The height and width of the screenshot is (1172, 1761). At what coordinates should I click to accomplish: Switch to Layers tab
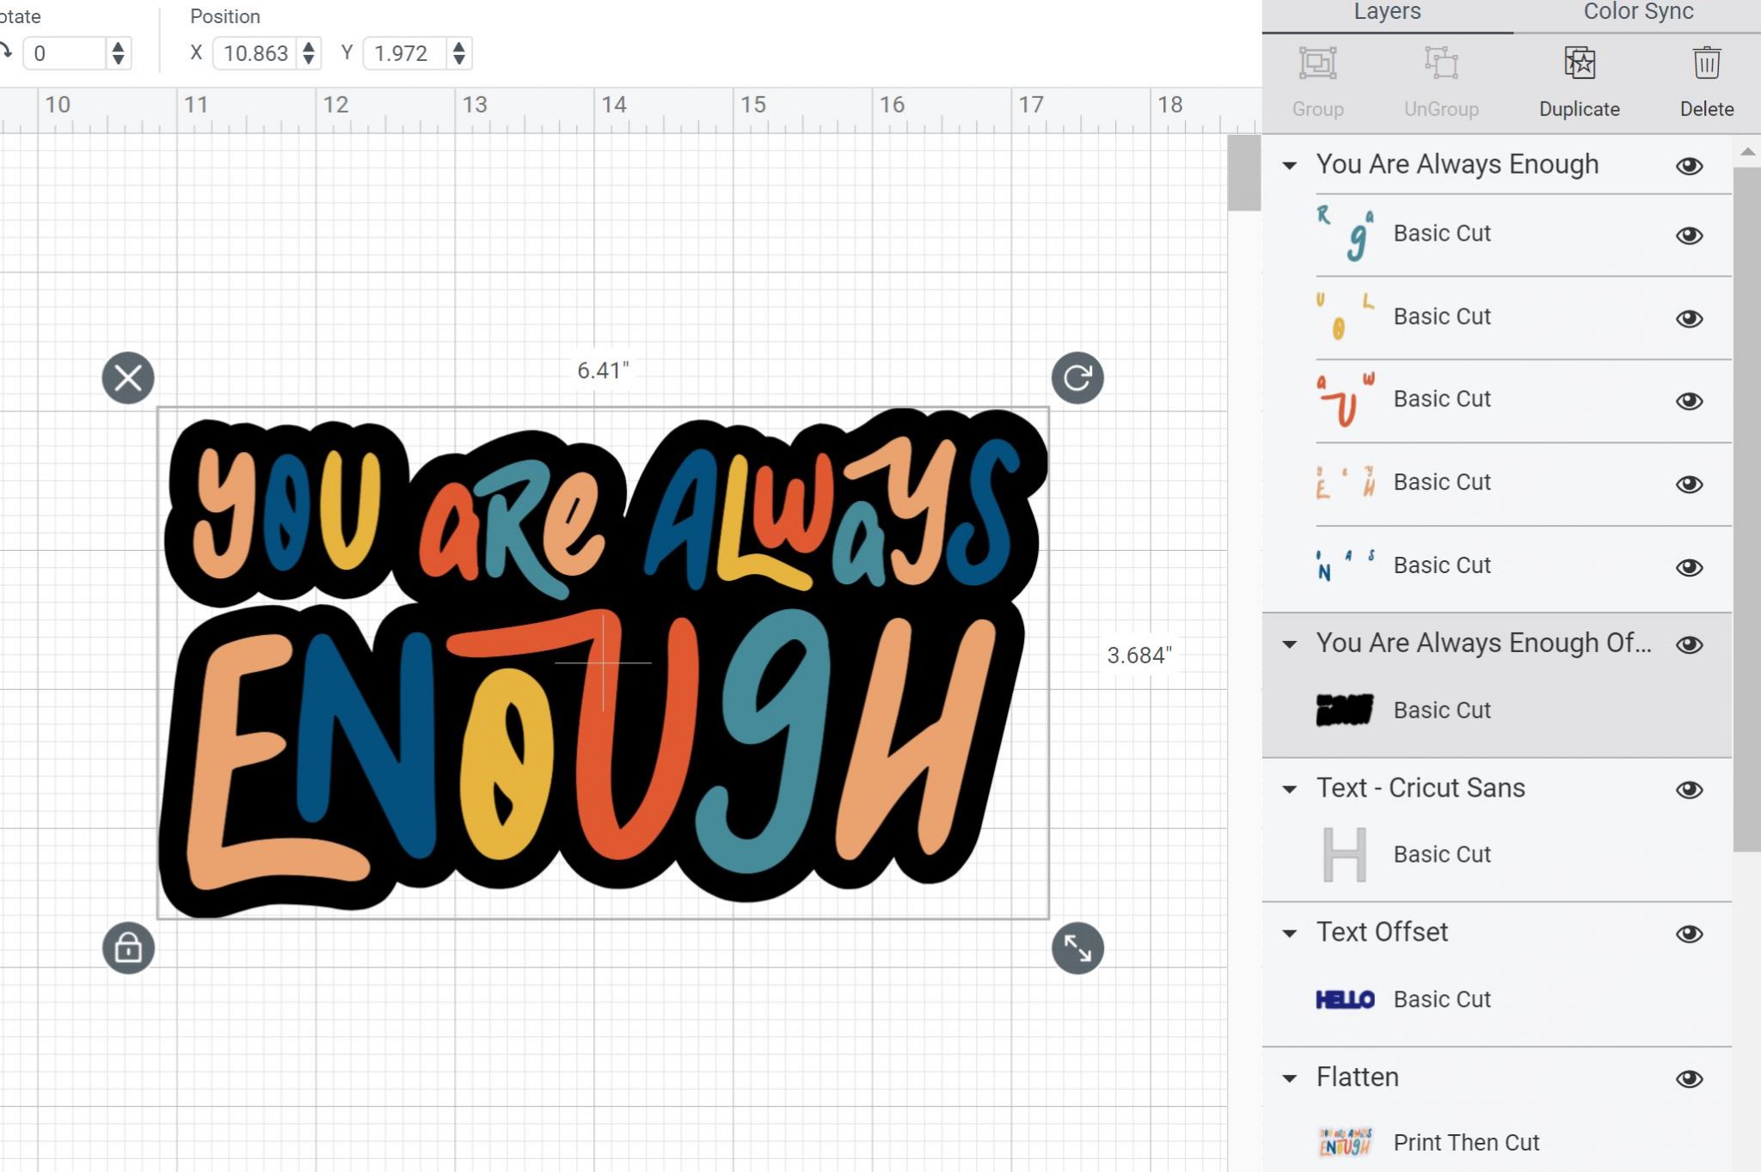[x=1385, y=12]
